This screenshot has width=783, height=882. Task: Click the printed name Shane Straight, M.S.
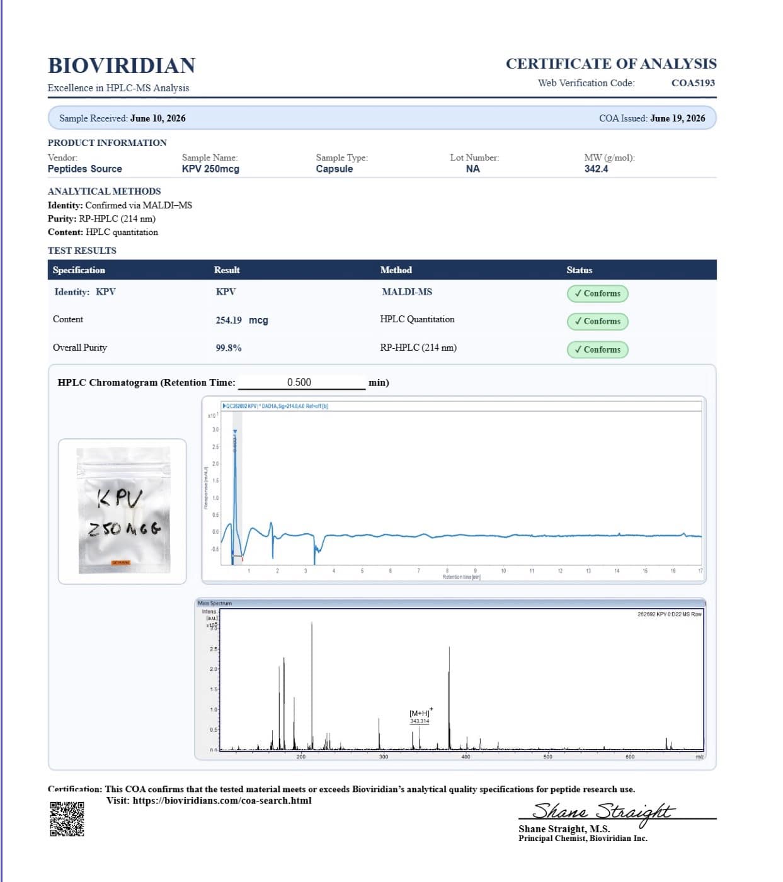coord(564,828)
